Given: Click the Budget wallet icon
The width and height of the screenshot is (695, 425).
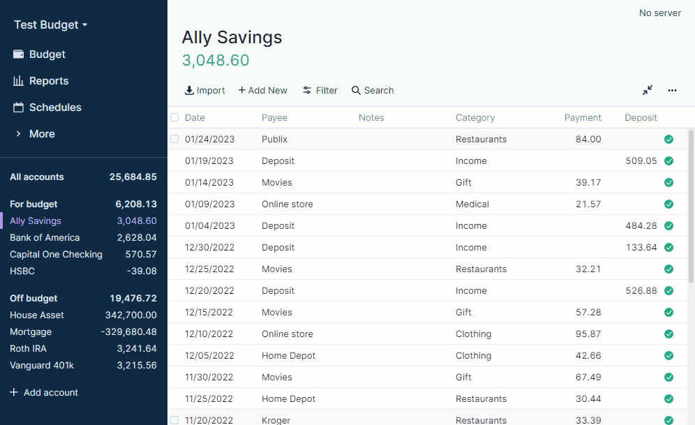Looking at the screenshot, I should pyautogui.click(x=18, y=54).
